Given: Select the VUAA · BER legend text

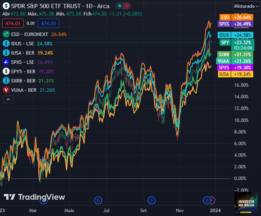Looking at the screenshot, I should [24, 90].
